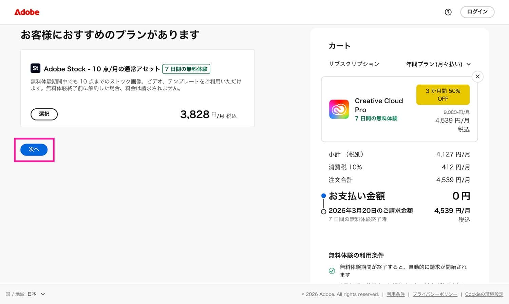Open the help question mark icon
509x304 pixels.
(448, 12)
